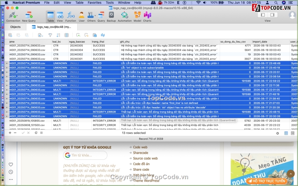Click the Data Generation icon
298x186 pixels.
(95, 35)
